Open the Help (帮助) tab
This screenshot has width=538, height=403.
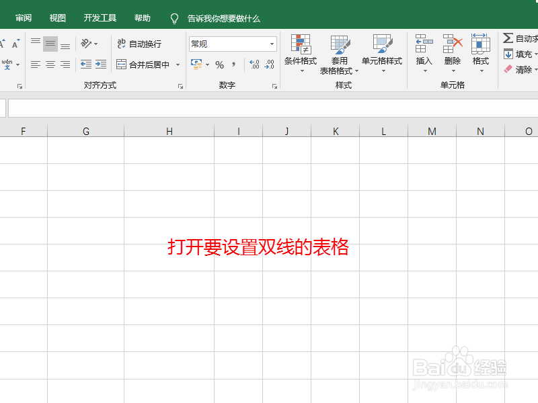pos(143,18)
